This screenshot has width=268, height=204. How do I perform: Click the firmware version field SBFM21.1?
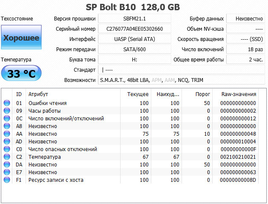pyautogui.click(x=135, y=18)
